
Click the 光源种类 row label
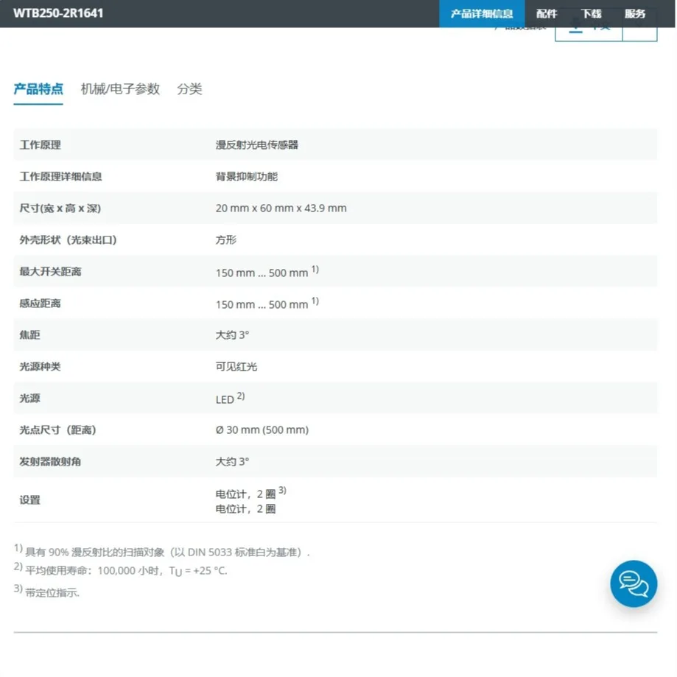point(41,367)
